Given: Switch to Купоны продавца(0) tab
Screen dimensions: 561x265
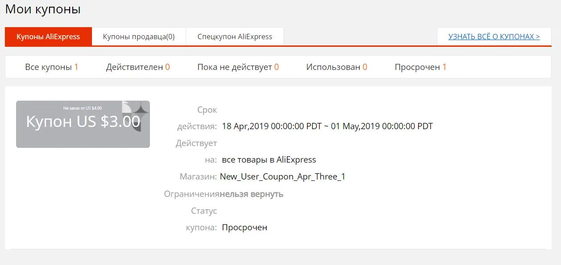Looking at the screenshot, I should coord(139,37).
